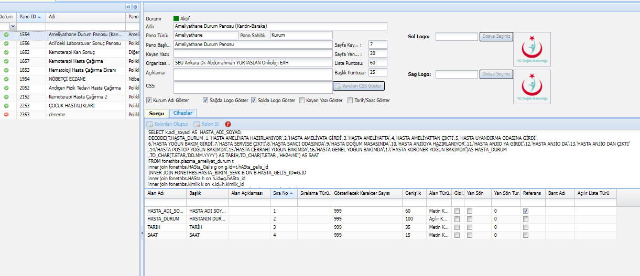This screenshot has height=276, width=640.
Task: Click the red status icon for deneme row
Action: [6, 114]
